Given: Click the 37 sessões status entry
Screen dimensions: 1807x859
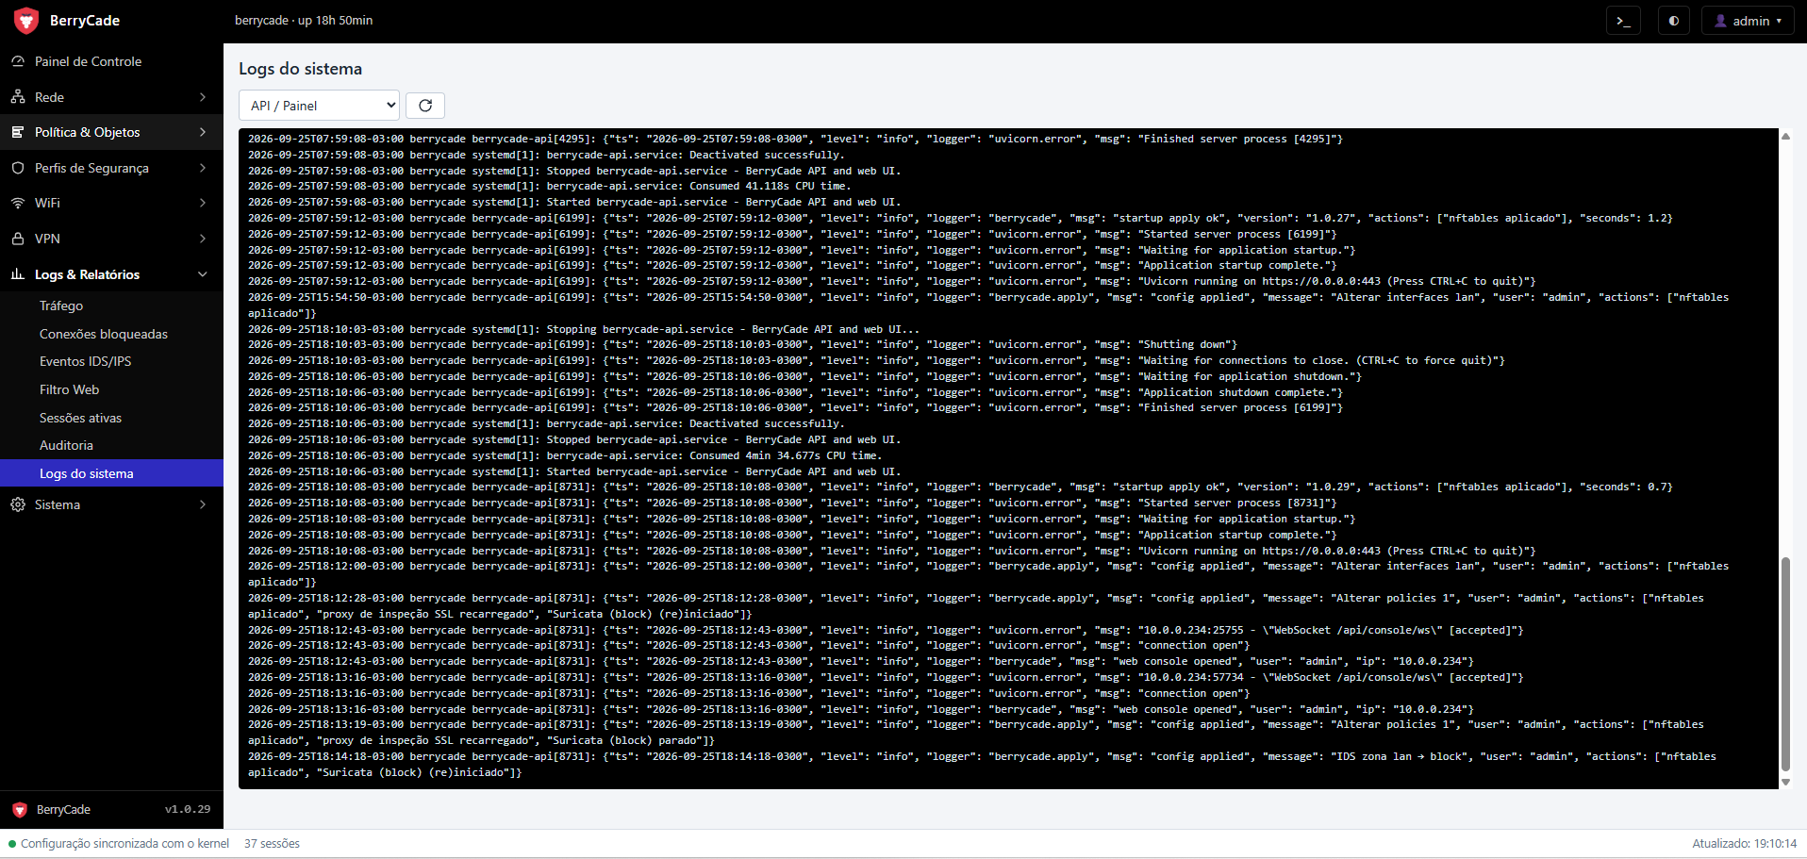Looking at the screenshot, I should 272,844.
